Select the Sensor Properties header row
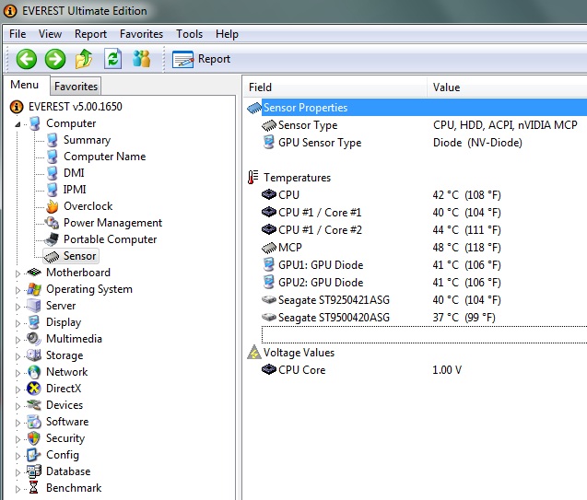This screenshot has width=587, height=500. point(424,108)
